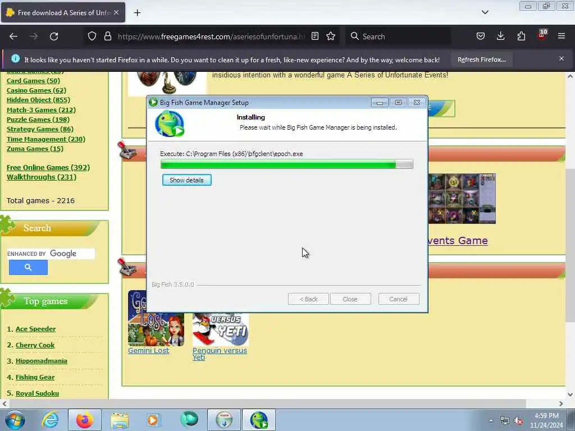Image resolution: width=575 pixels, height=431 pixels.
Task: Open Zuma Games (15) category
Action: pos(35,148)
